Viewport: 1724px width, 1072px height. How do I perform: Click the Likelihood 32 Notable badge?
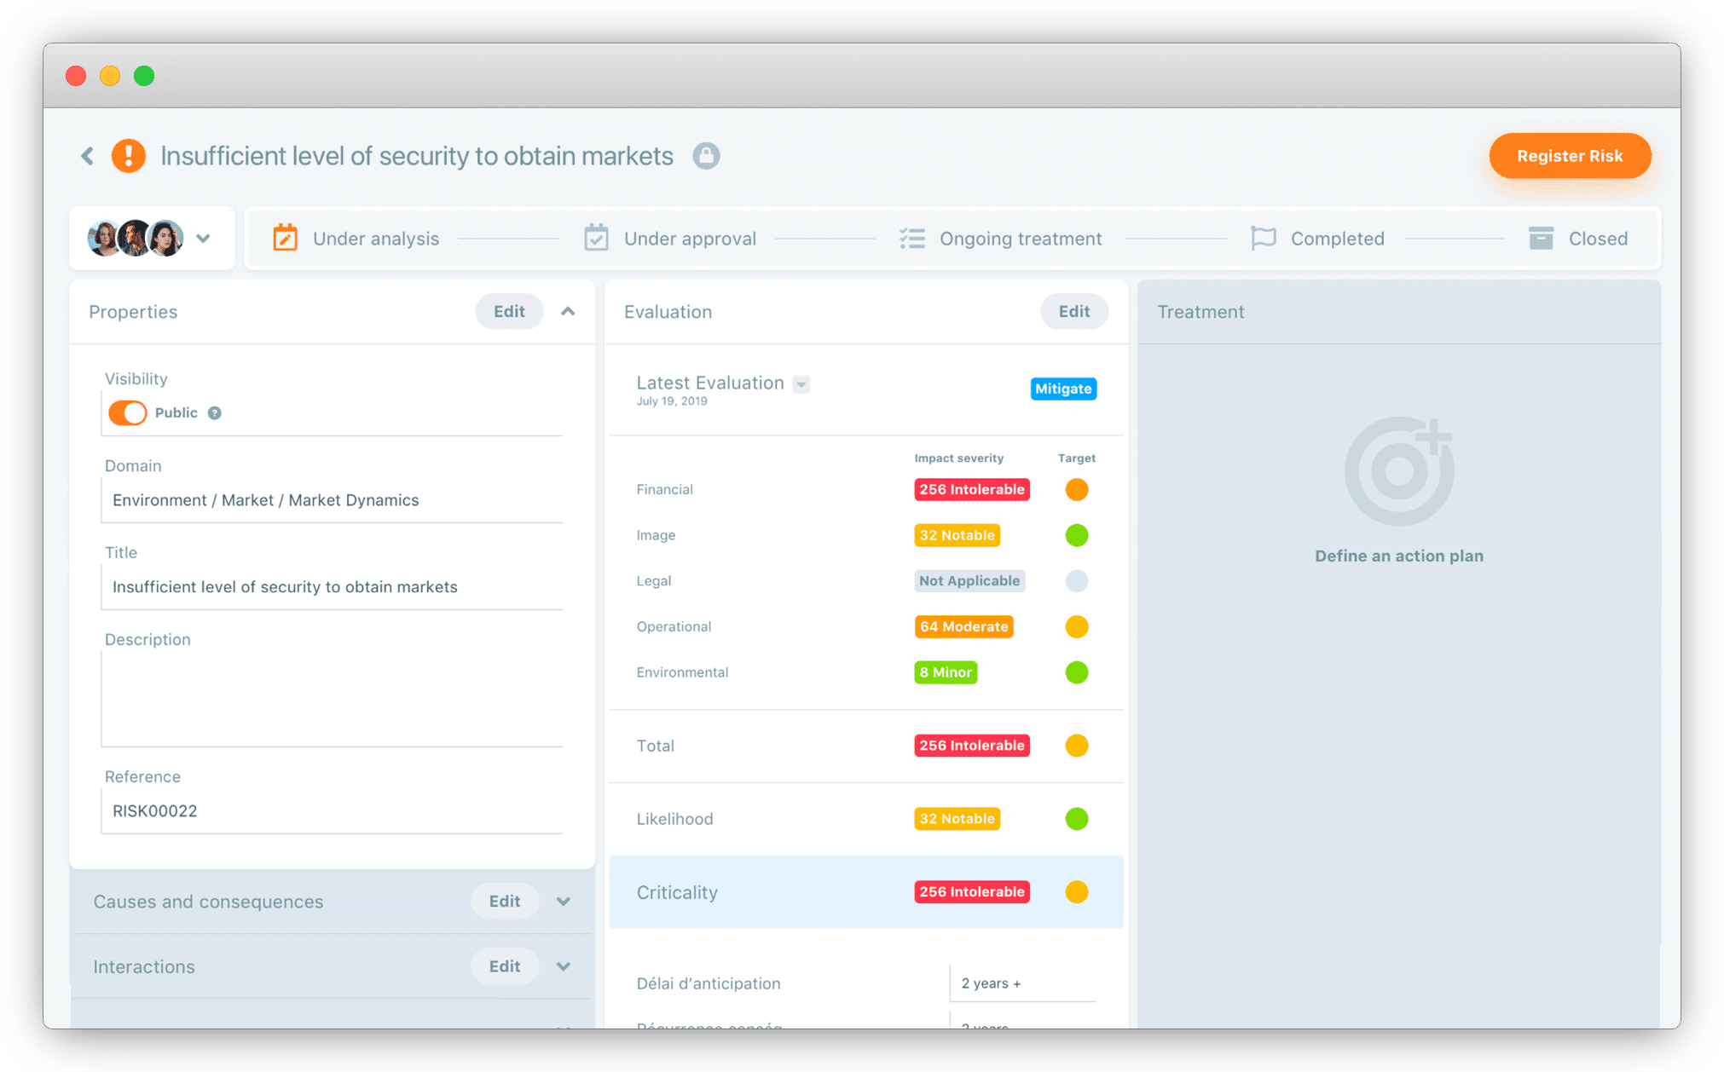(x=957, y=819)
